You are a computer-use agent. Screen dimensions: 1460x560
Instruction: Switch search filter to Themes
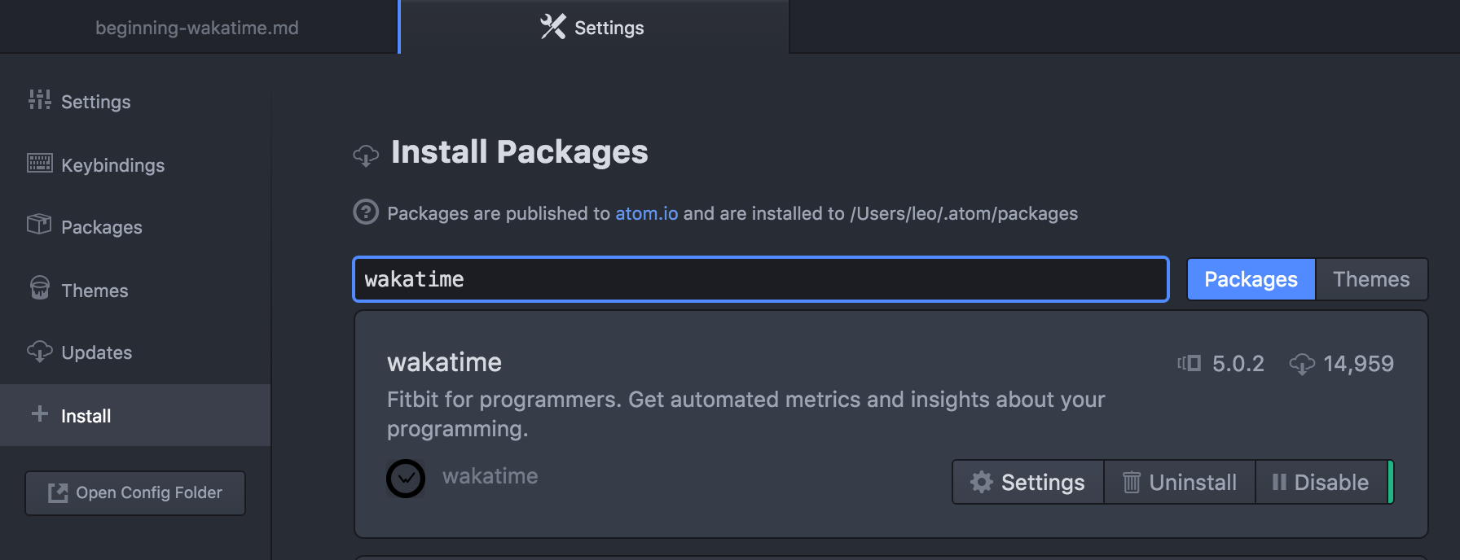(1371, 279)
